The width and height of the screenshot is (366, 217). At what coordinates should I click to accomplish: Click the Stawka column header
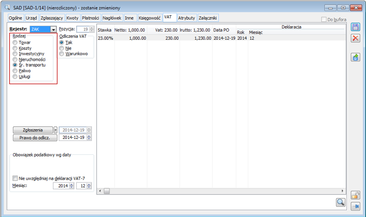pos(106,30)
